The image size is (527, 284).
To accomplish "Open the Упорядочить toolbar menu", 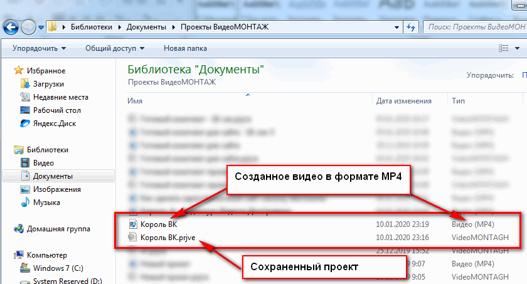I will (40, 48).
